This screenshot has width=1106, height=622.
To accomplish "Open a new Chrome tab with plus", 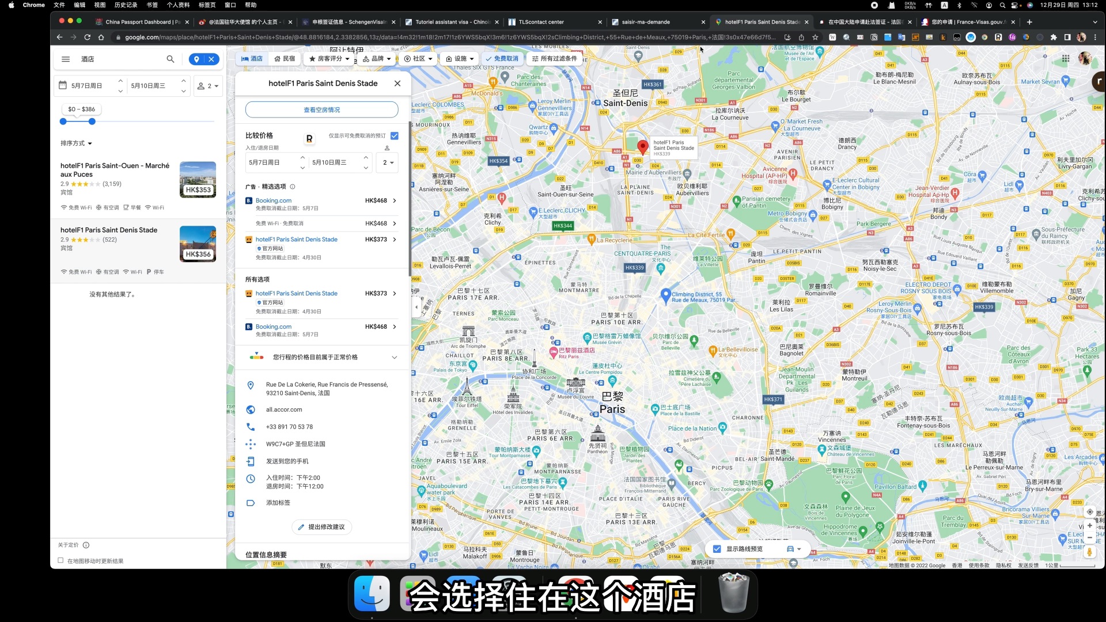I will [1029, 22].
